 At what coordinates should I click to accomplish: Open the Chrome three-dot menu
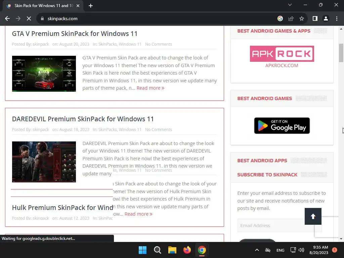click(x=337, y=19)
